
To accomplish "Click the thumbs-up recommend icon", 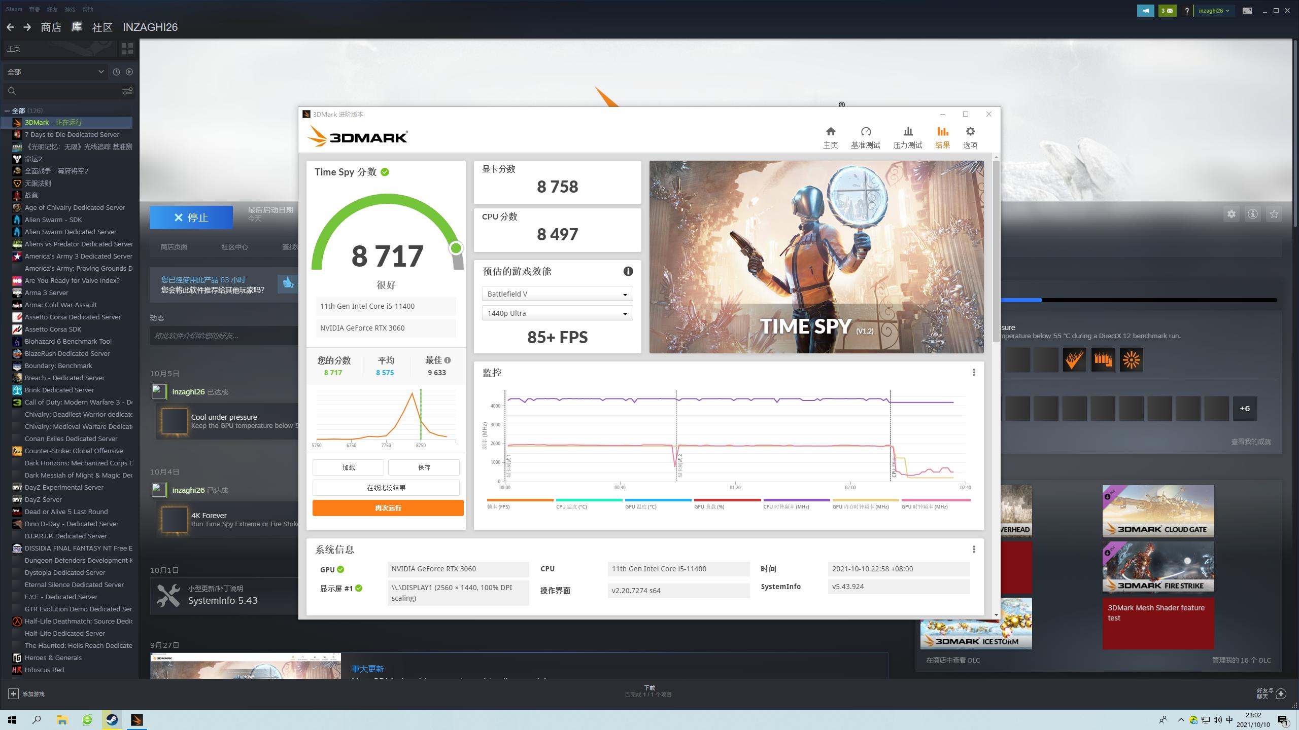I will 288,283.
